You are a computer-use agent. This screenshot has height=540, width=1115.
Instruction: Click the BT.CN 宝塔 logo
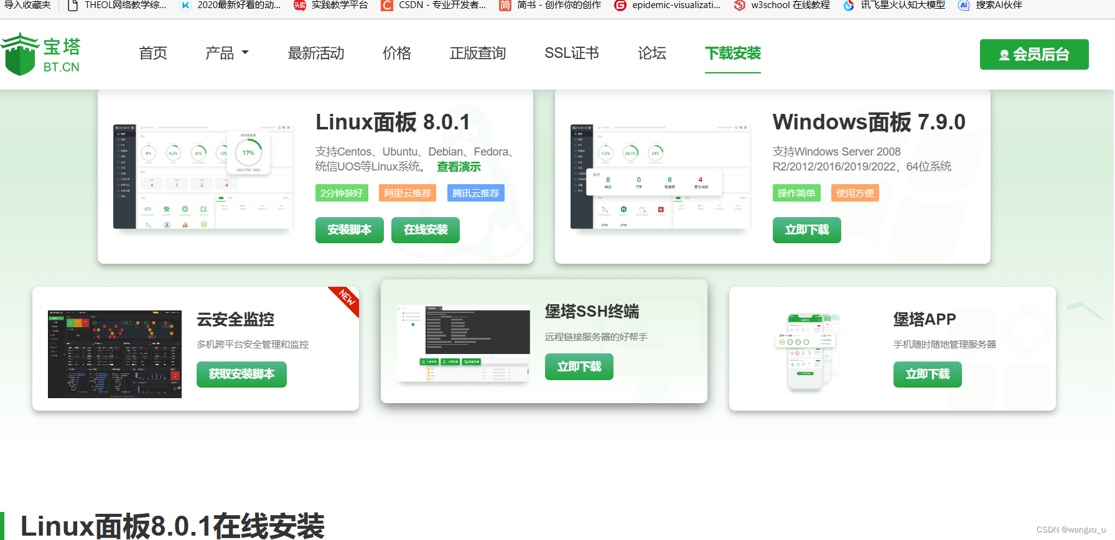pos(41,54)
